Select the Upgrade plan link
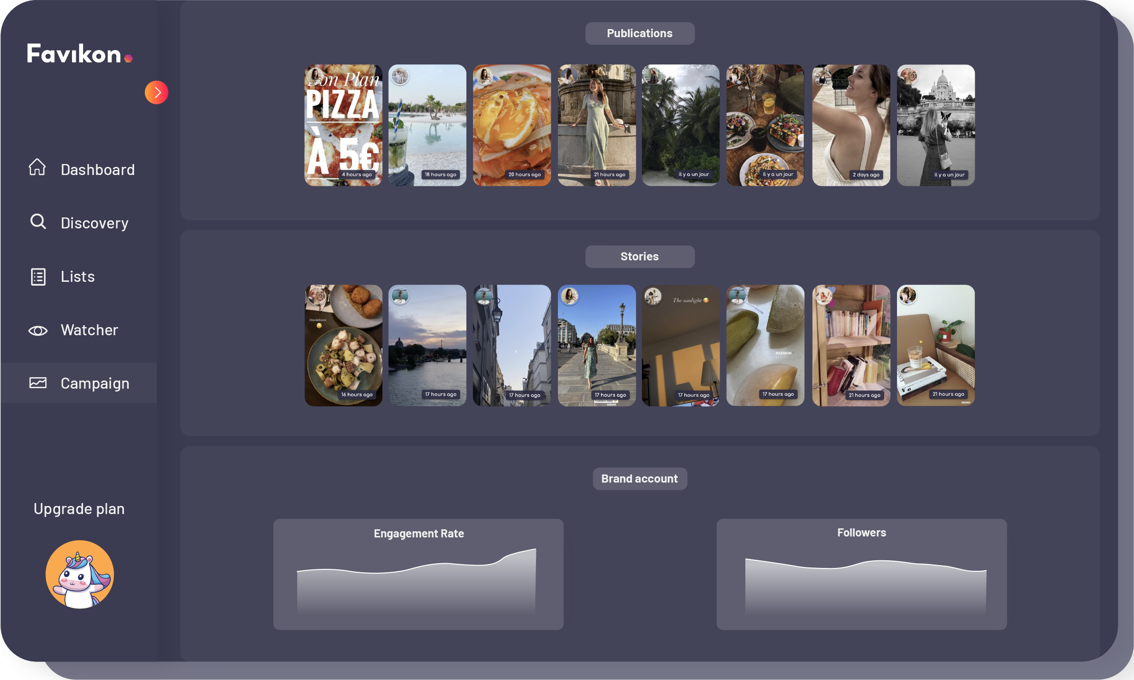 79,509
